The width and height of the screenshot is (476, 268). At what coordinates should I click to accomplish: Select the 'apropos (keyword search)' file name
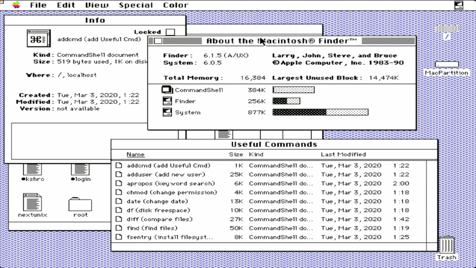[x=171, y=183]
